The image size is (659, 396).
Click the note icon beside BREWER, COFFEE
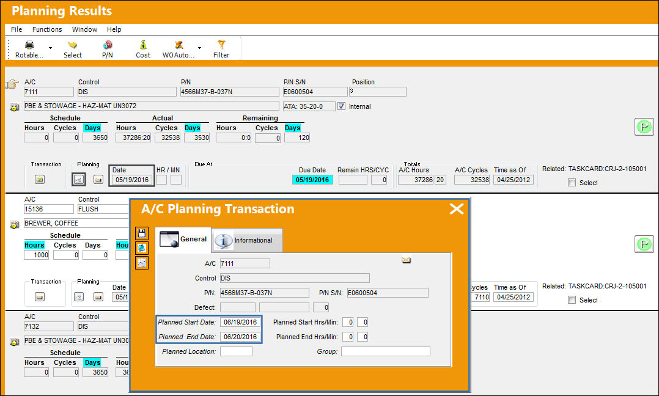15,224
